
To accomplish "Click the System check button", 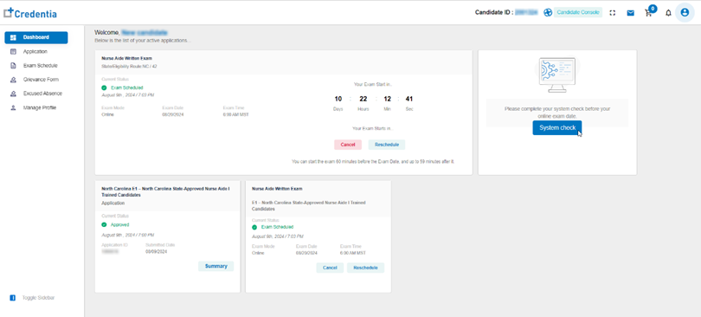I will [x=557, y=128].
